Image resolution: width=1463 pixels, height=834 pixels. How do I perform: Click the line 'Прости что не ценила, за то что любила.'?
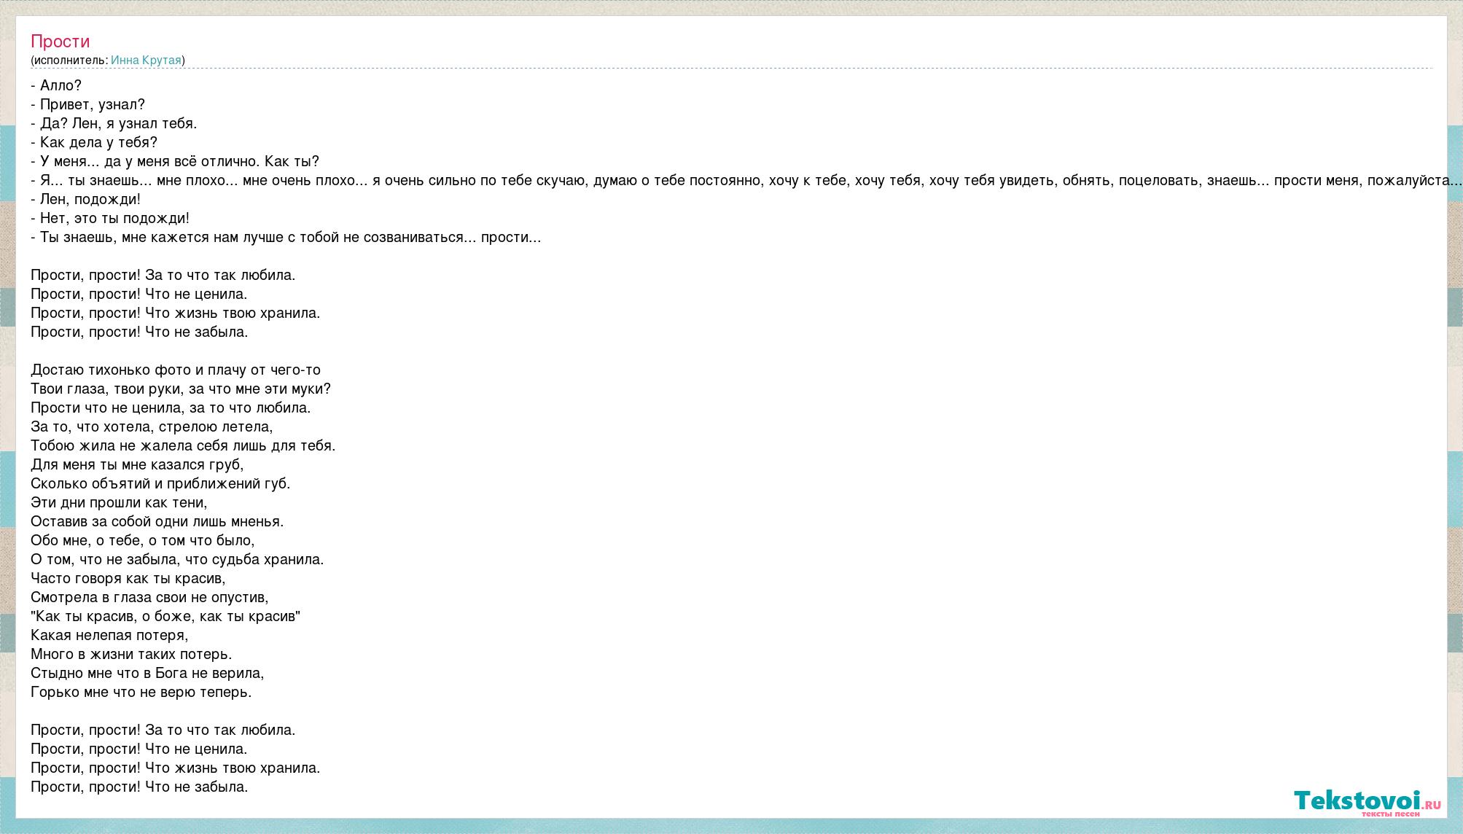[171, 408]
